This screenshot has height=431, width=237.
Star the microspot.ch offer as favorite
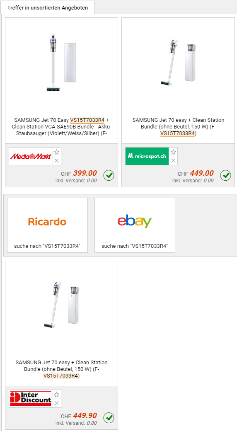coord(173,152)
